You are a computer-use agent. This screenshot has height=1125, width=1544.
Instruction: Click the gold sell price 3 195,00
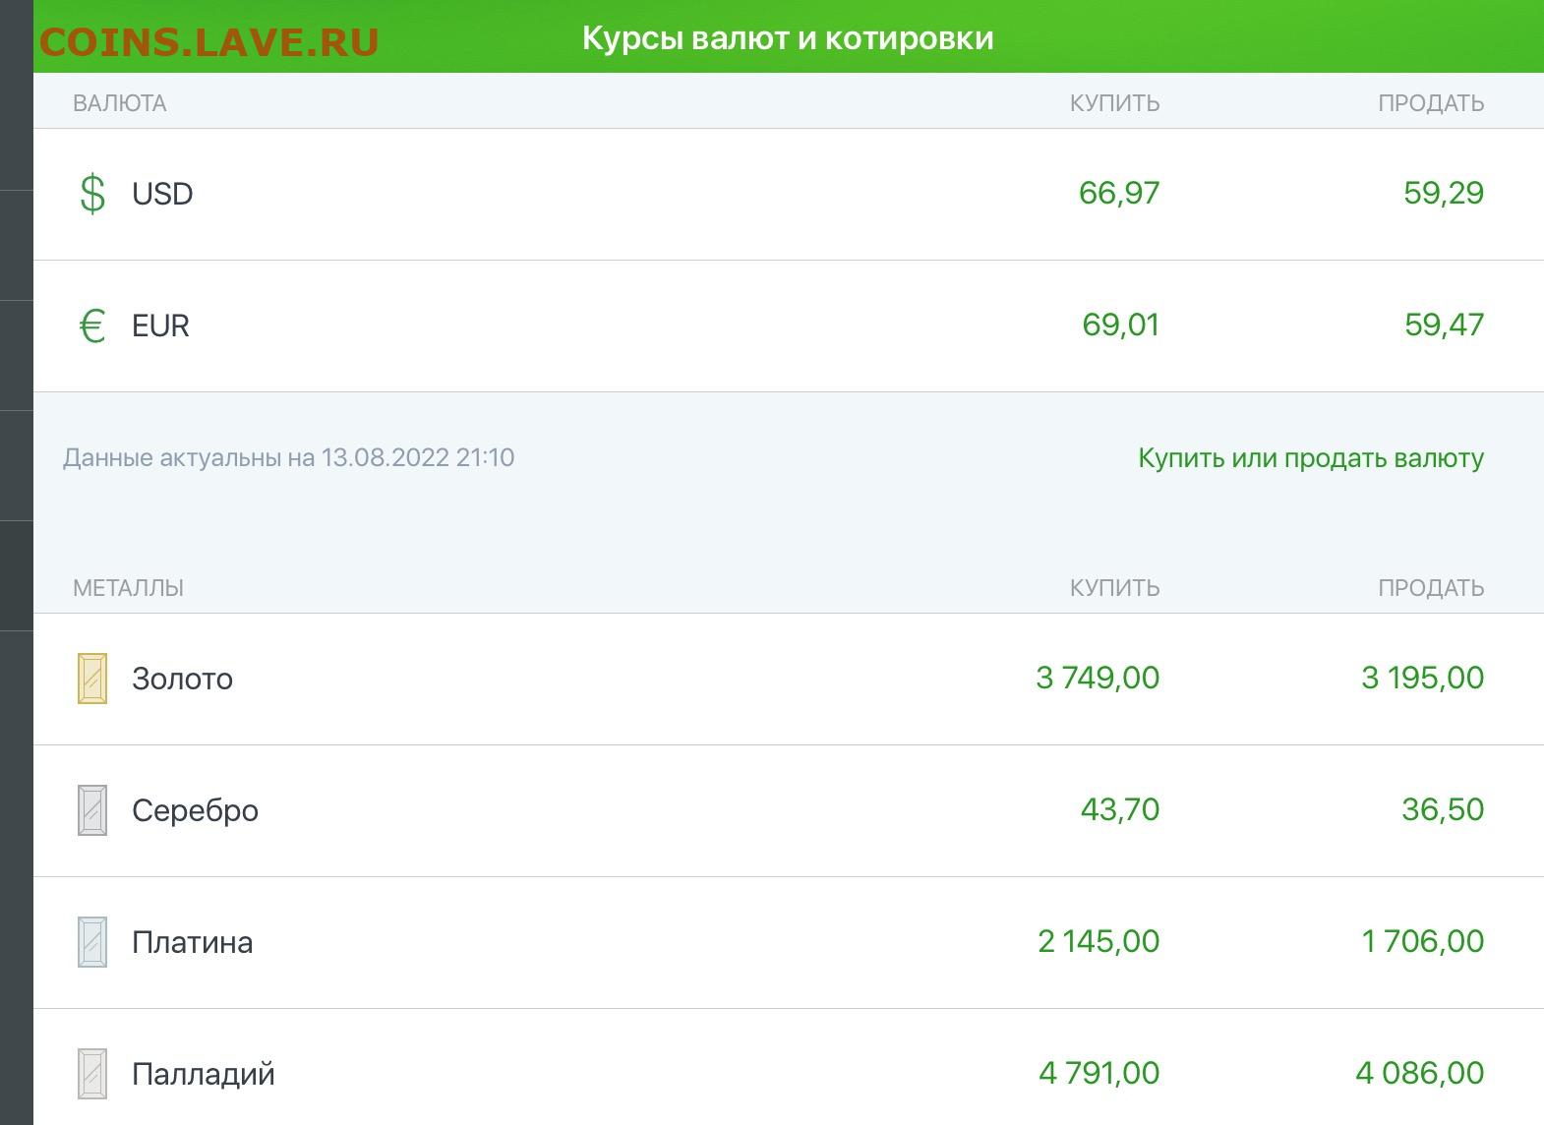pyautogui.click(x=1422, y=678)
